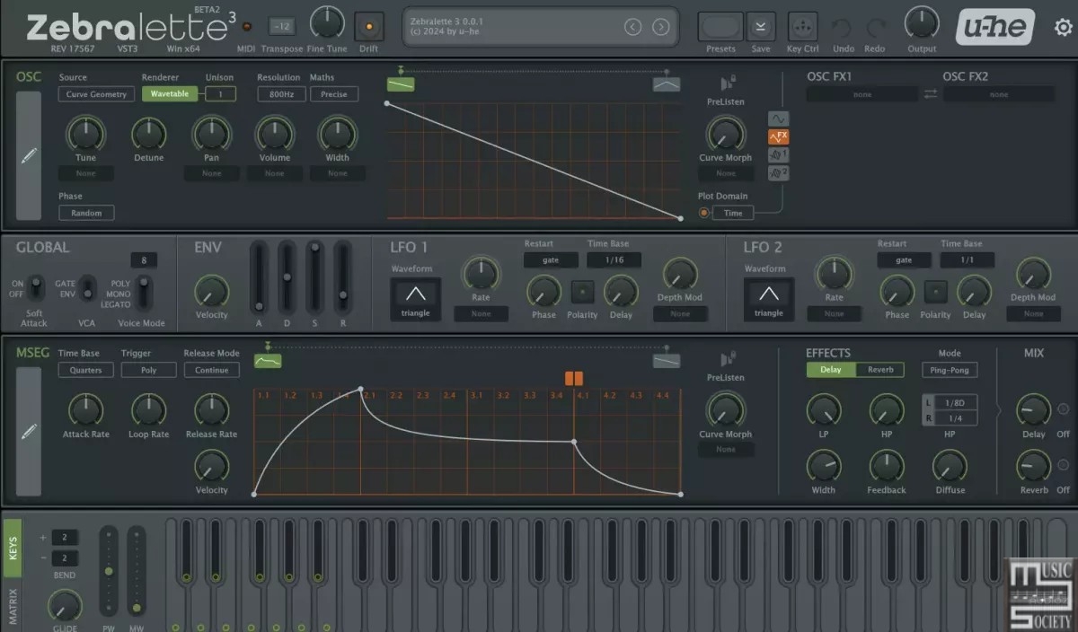Screen dimensions: 1078x632
Task: Select the plot icon labeled 1
Action: tap(778, 155)
